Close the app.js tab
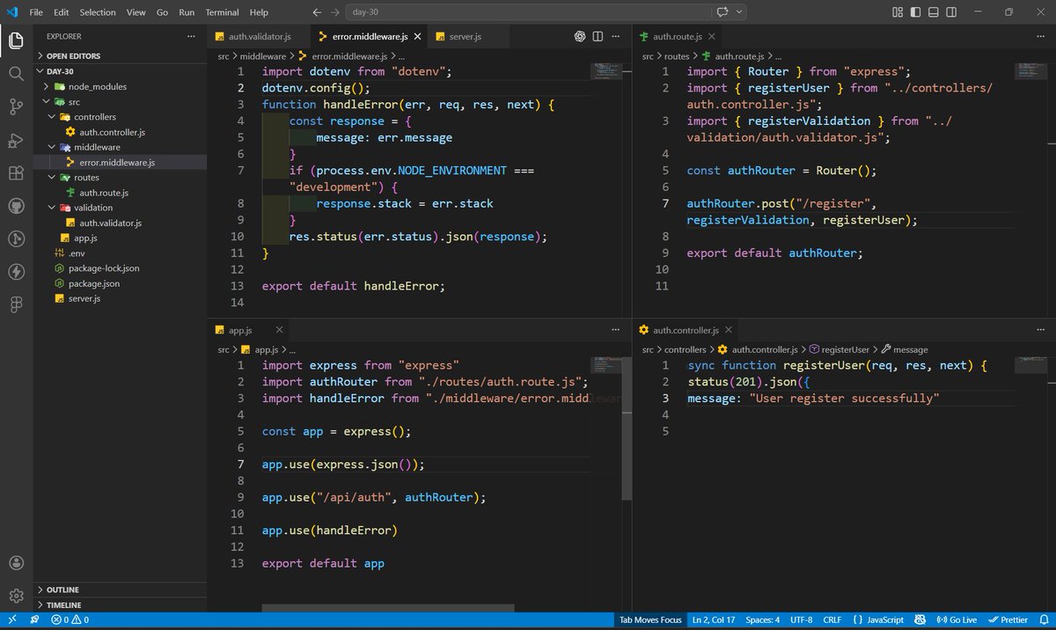Image resolution: width=1056 pixels, height=630 pixels. click(280, 330)
